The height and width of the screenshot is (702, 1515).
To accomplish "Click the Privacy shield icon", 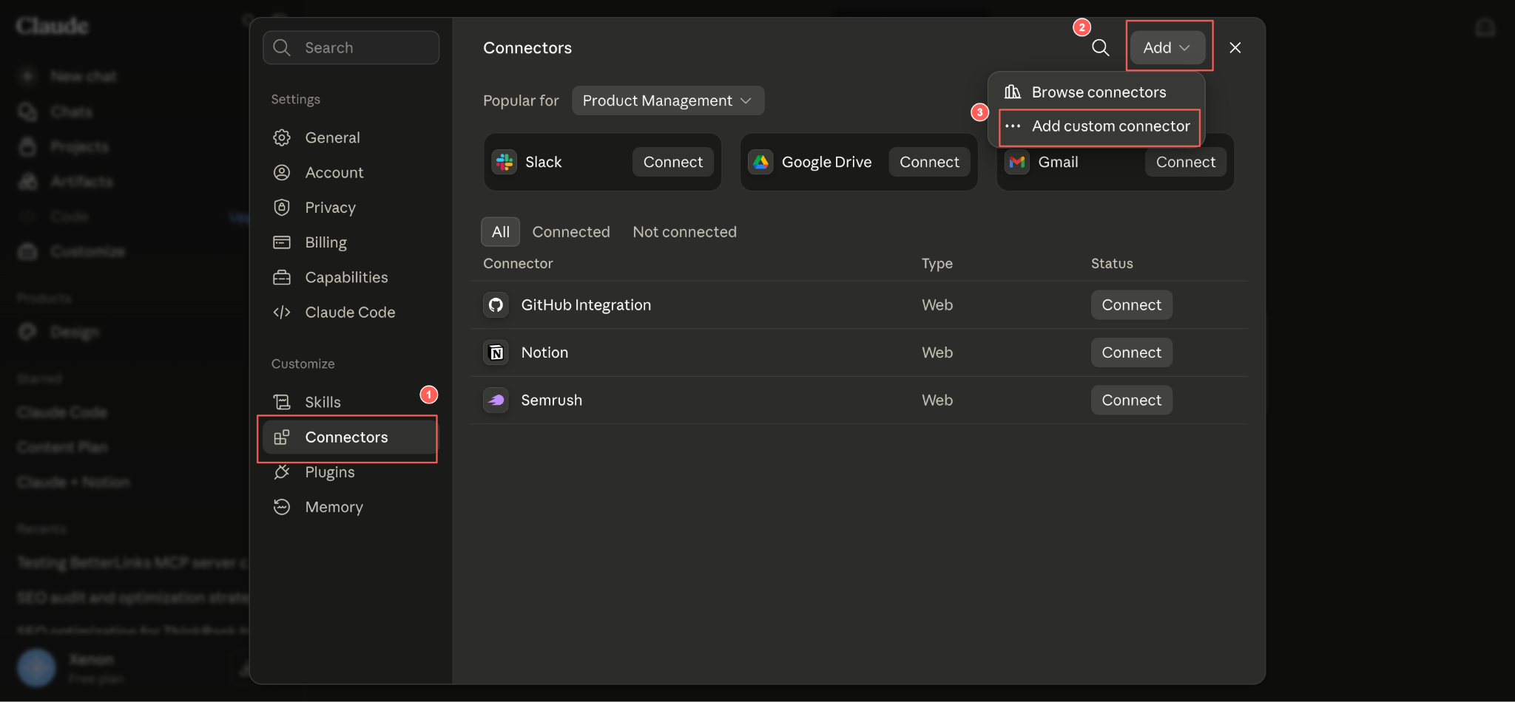I will 282,208.
